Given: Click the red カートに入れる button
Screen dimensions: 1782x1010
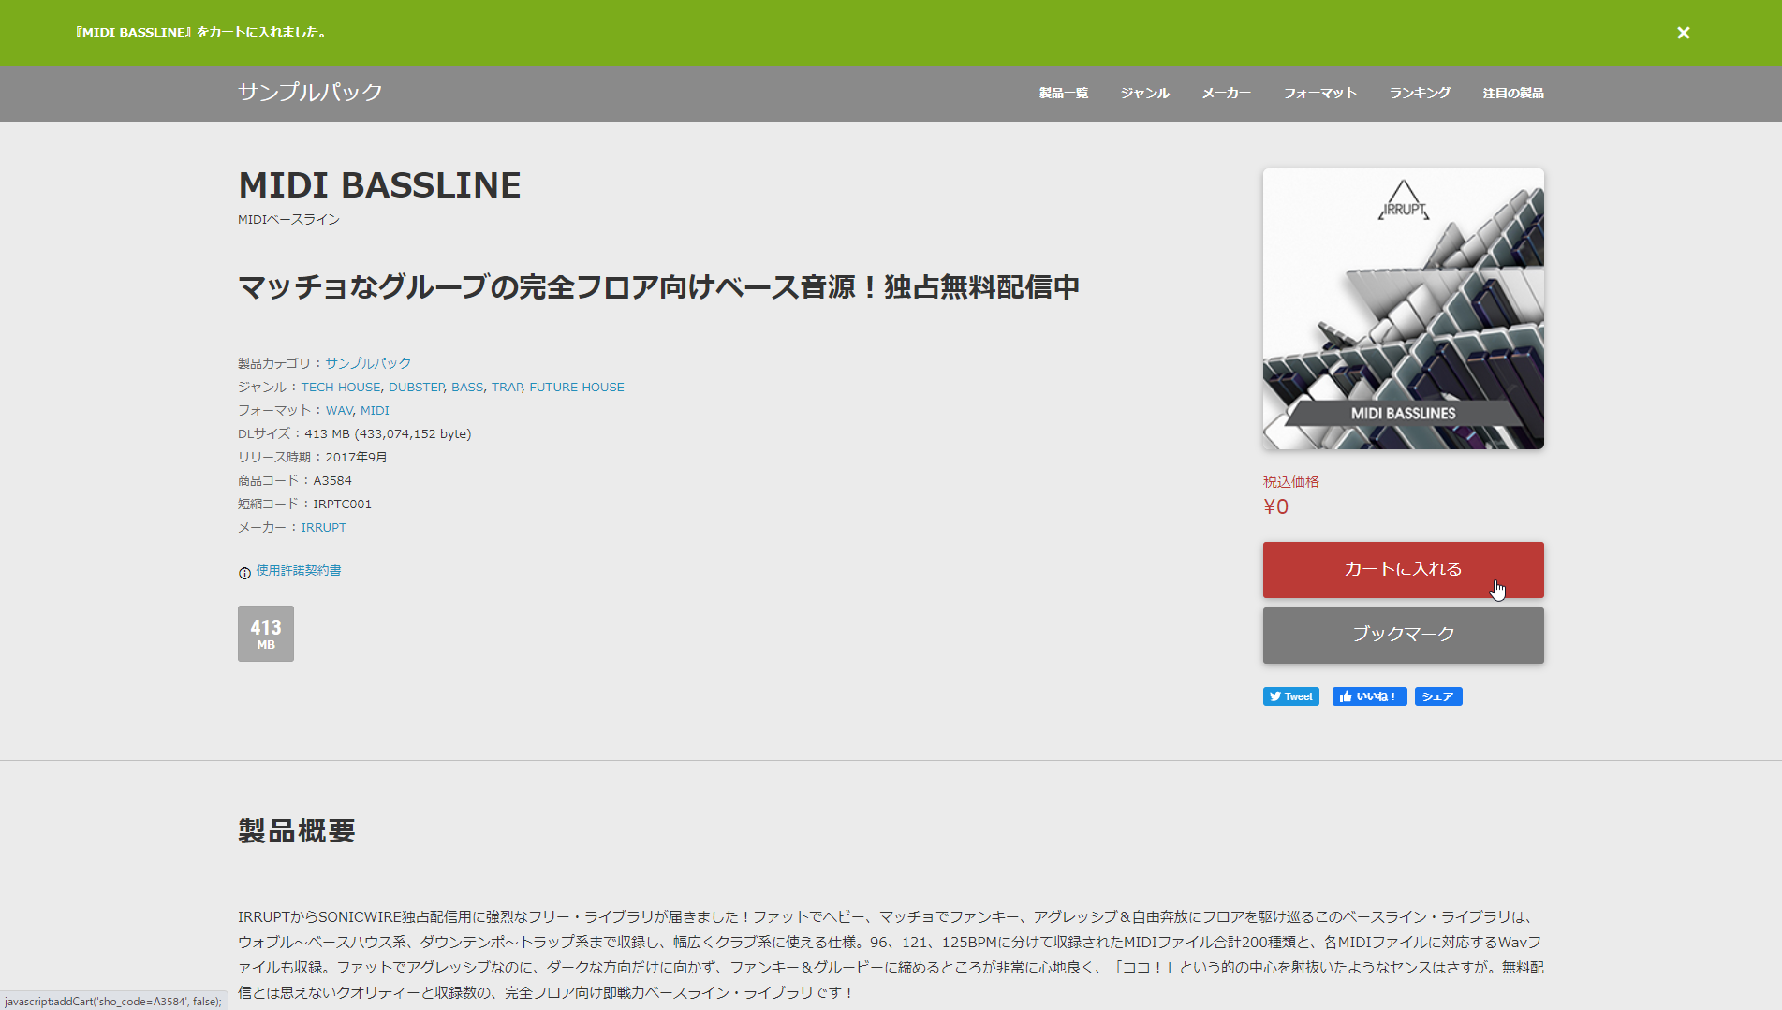Looking at the screenshot, I should (1403, 569).
